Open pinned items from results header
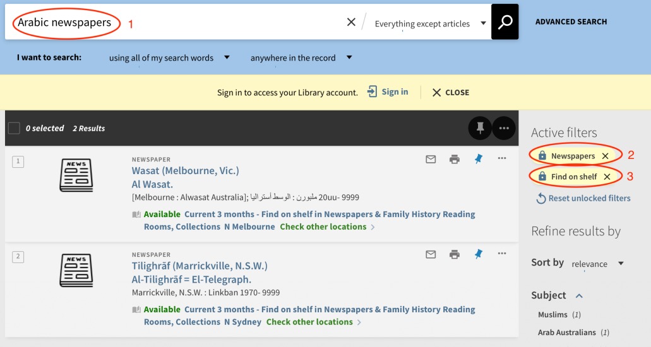Screen dimensions: 651x347 click(480, 128)
